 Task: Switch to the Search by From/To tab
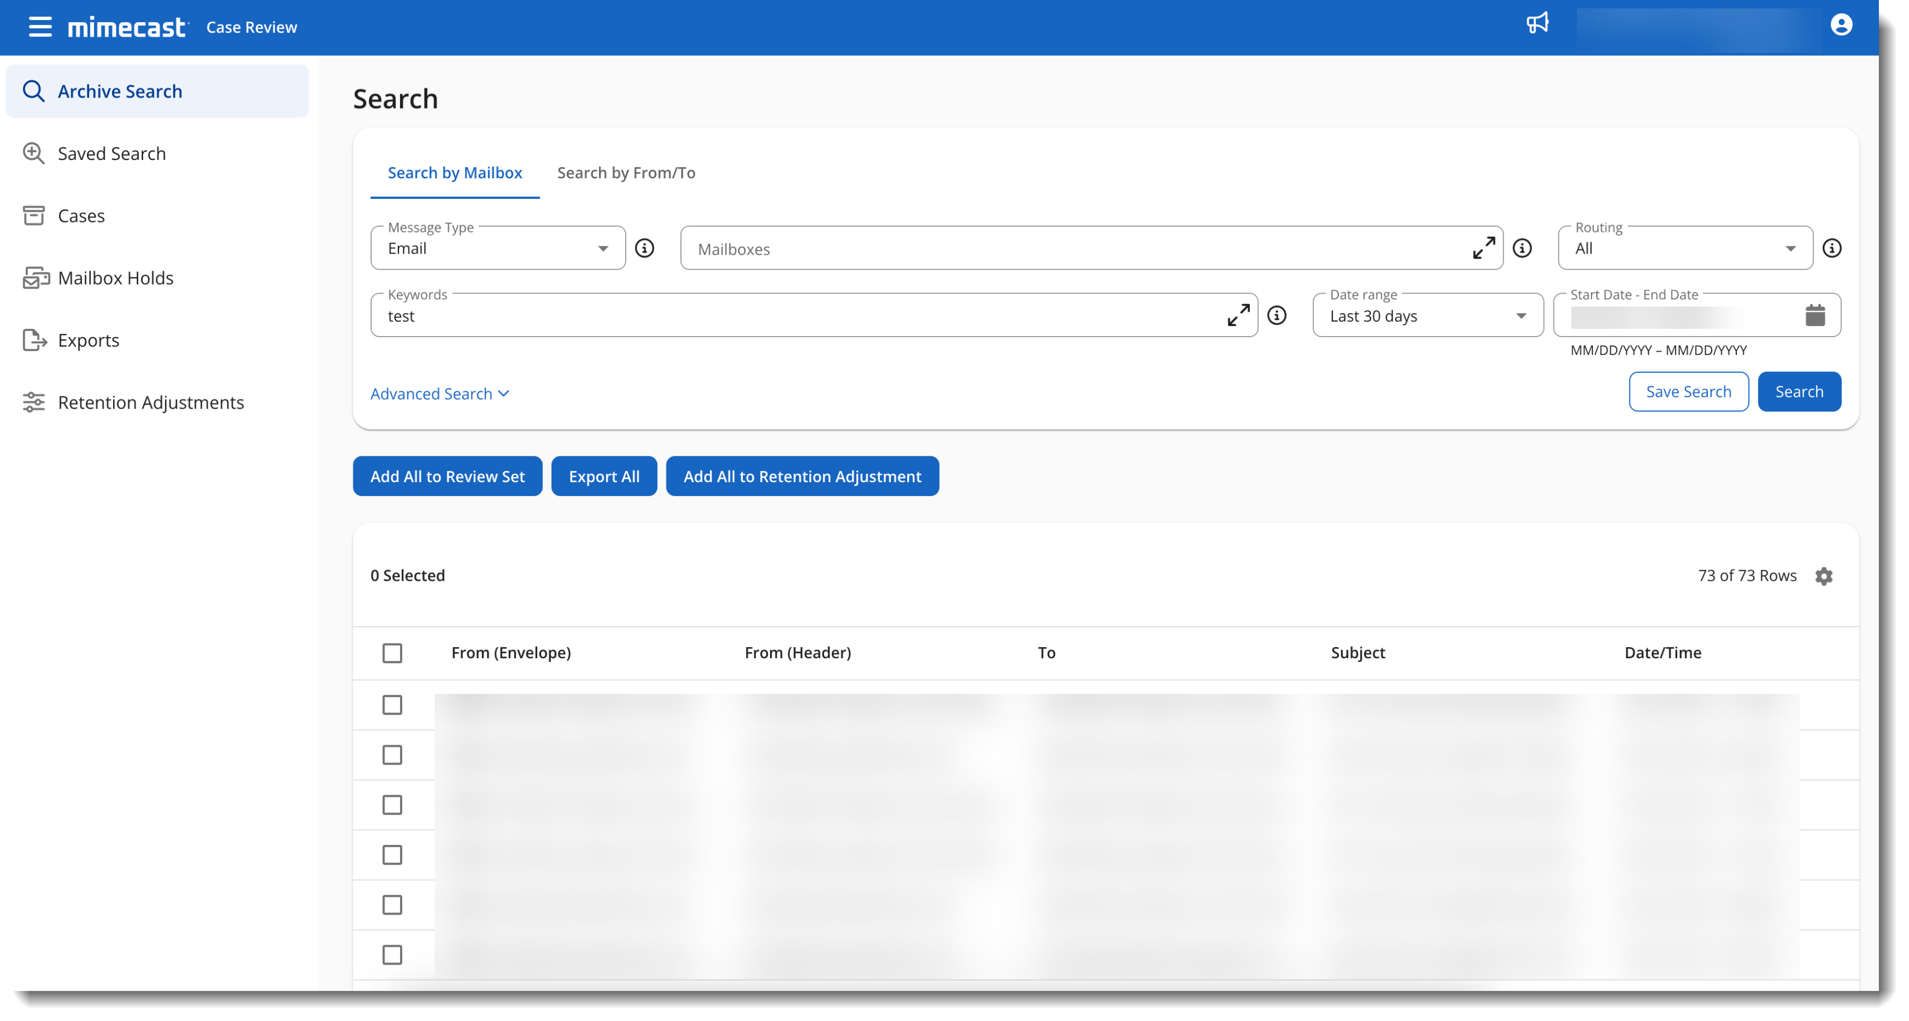click(x=626, y=173)
